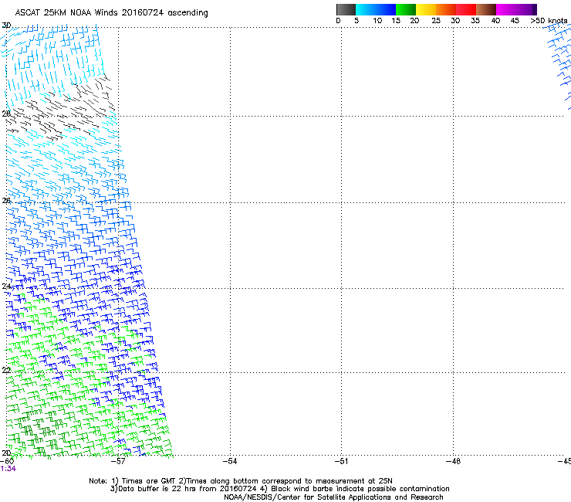This screenshot has height=502, width=571.
Task: Click the latitude label '24' on the left axis
Action: [x=6, y=287]
